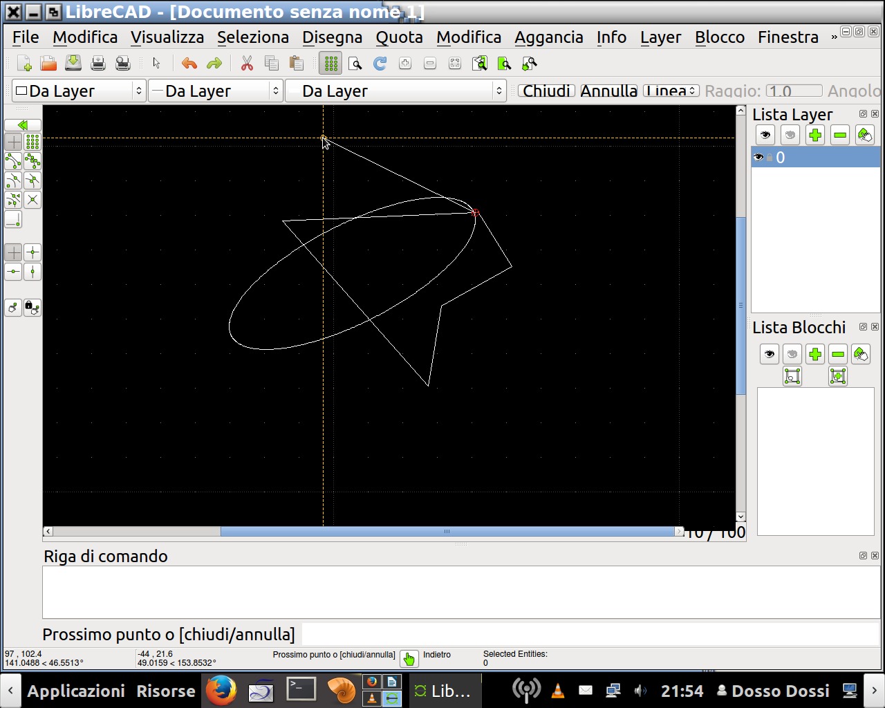Open the Layer menu
Image resolution: width=885 pixels, height=708 pixels.
[x=660, y=37]
